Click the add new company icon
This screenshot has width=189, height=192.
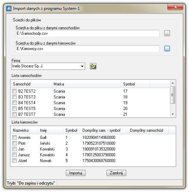click(93, 66)
